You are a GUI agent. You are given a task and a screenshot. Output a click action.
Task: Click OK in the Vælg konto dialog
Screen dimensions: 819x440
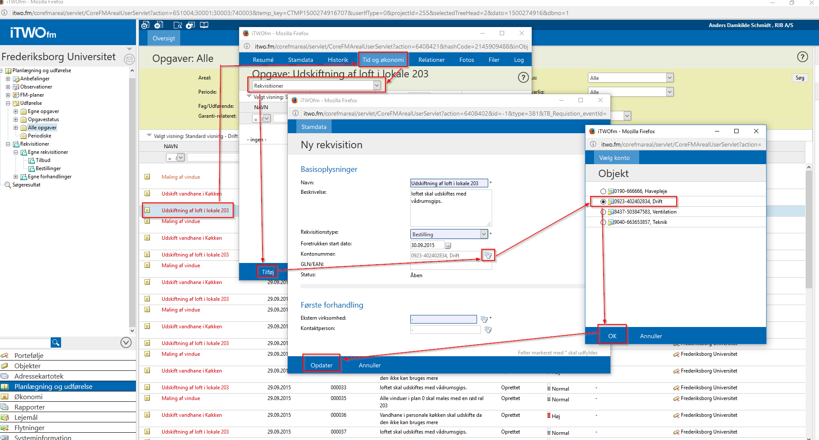point(612,336)
